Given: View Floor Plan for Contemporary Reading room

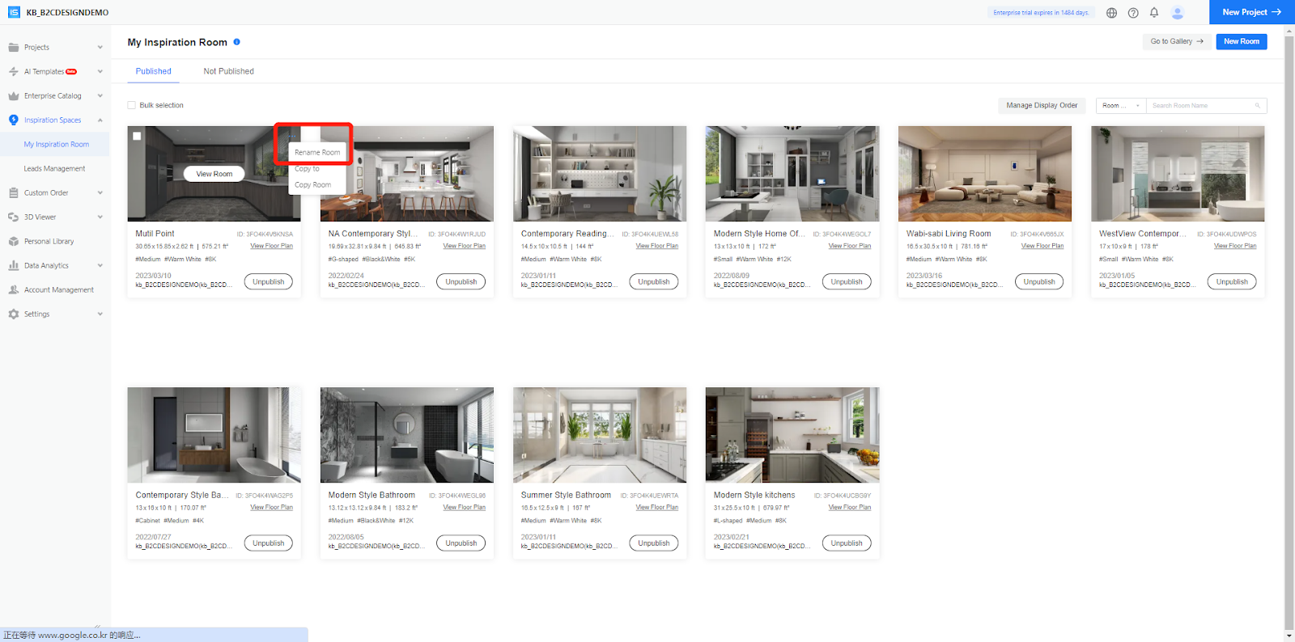Looking at the screenshot, I should click(x=657, y=246).
